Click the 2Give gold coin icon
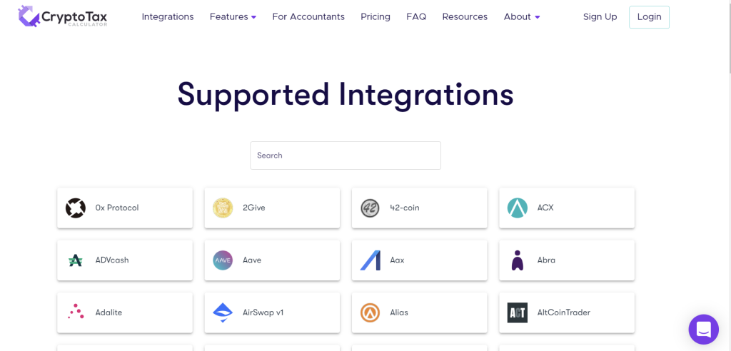 coord(223,208)
